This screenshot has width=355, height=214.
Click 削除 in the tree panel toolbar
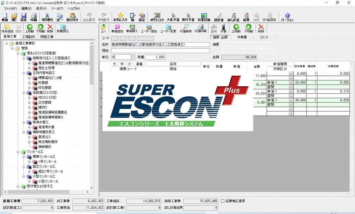pyautogui.click(x=50, y=29)
